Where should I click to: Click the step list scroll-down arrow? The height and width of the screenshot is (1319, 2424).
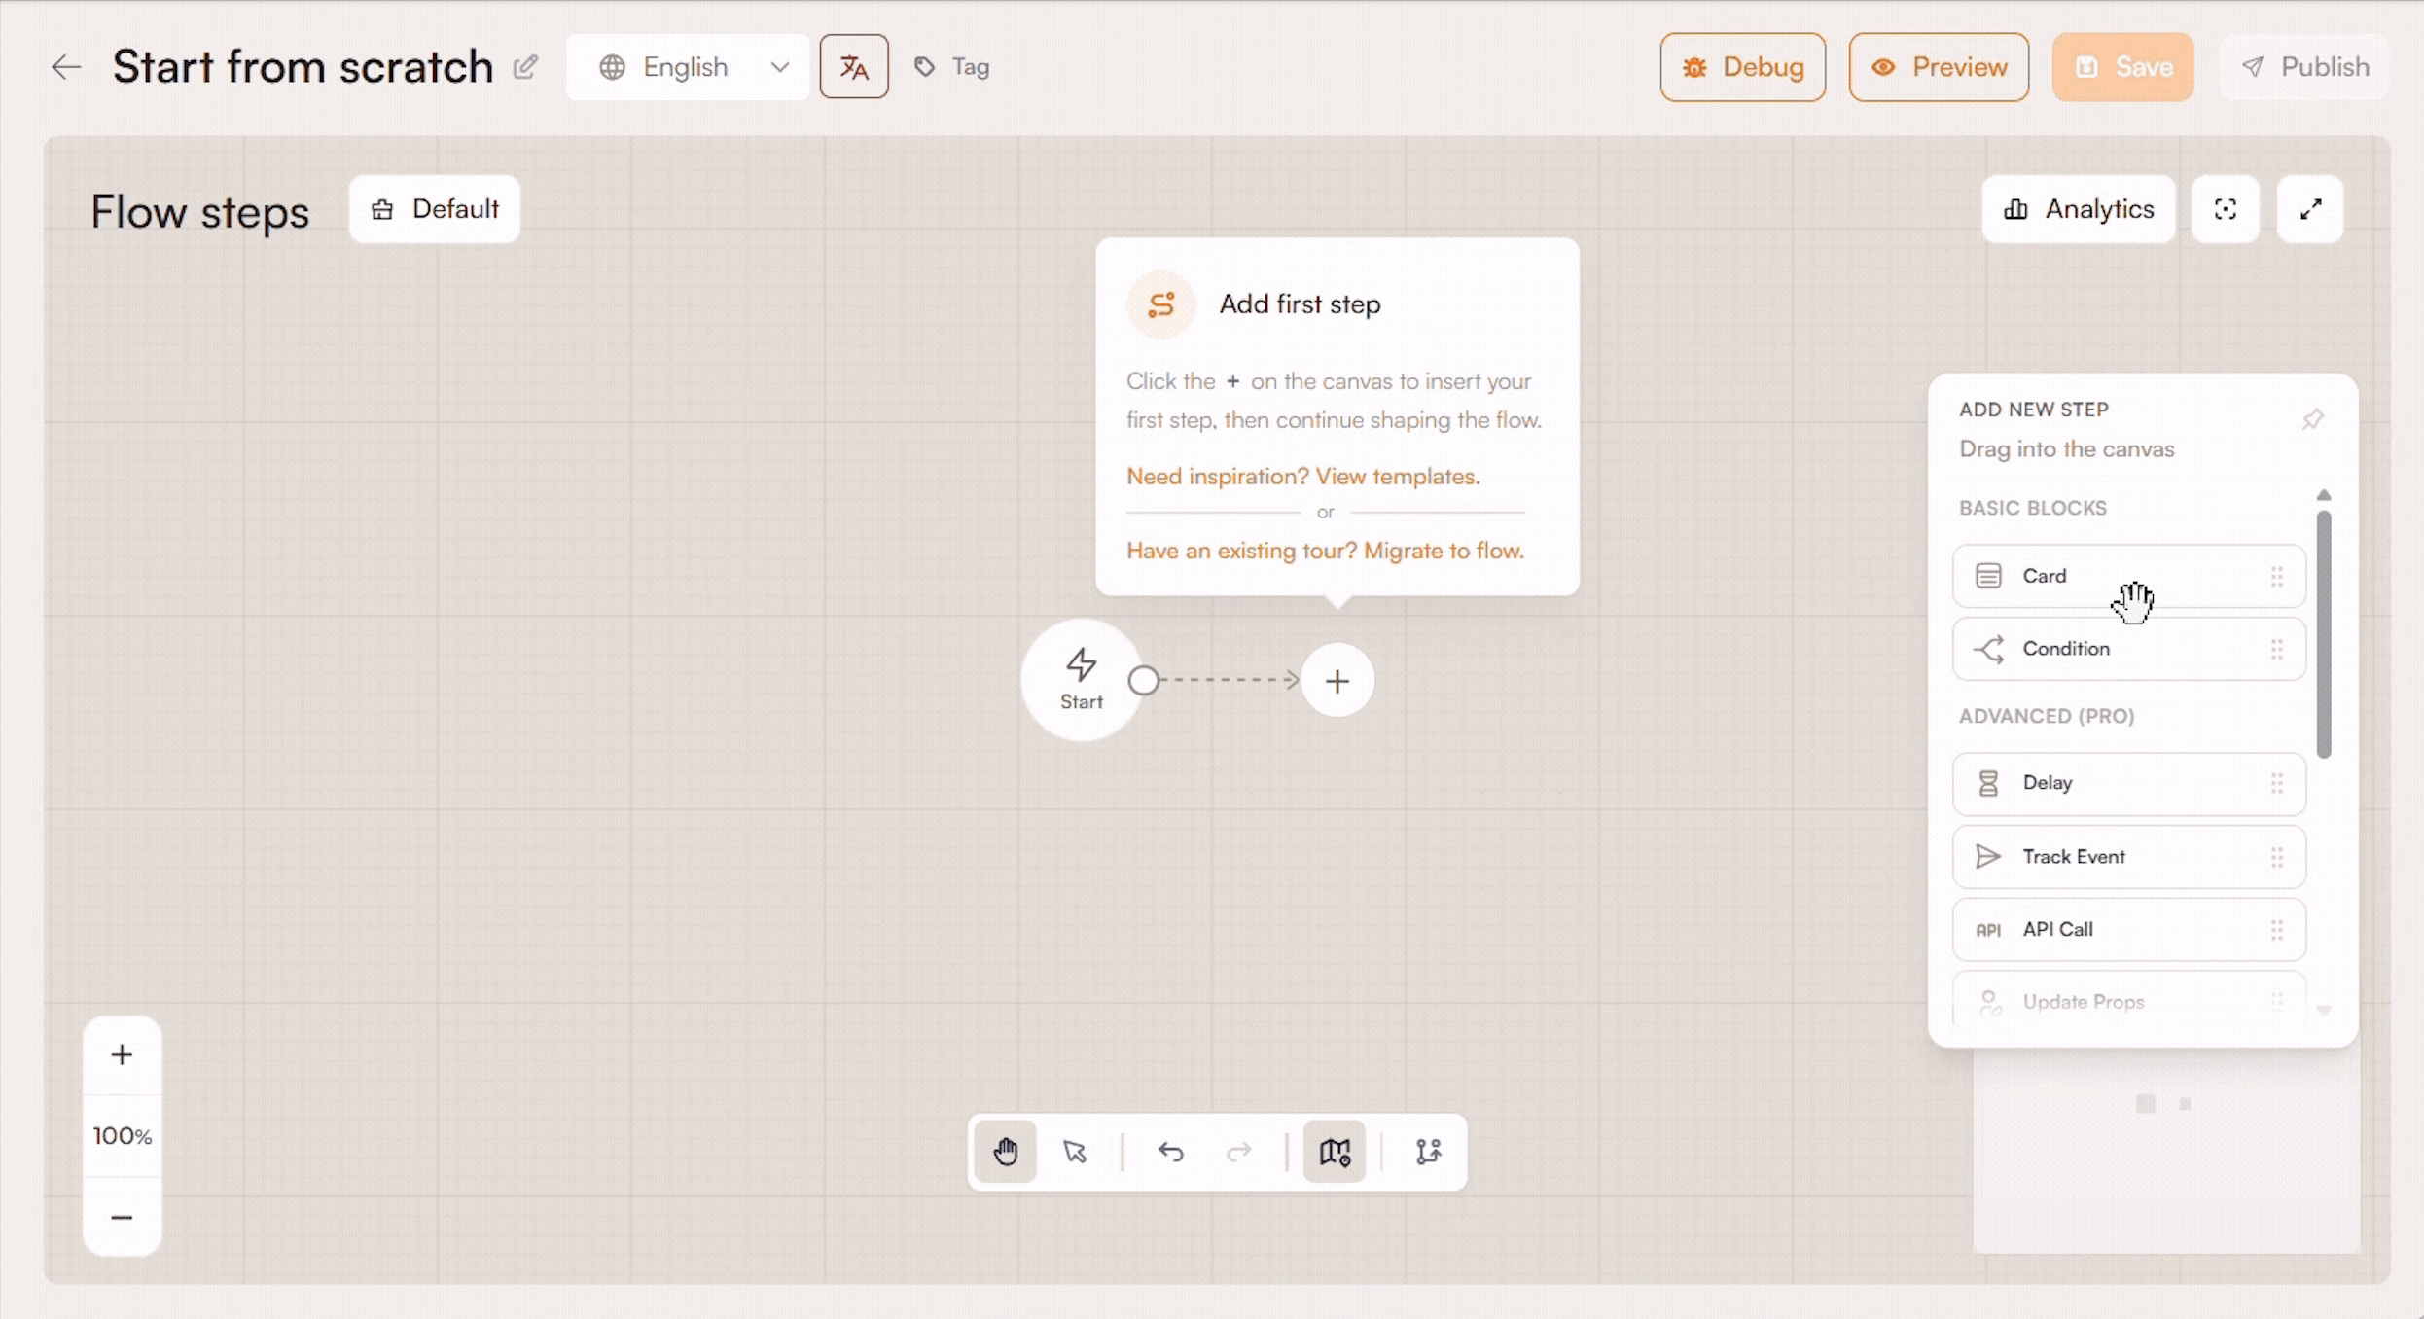pyautogui.click(x=2324, y=1011)
